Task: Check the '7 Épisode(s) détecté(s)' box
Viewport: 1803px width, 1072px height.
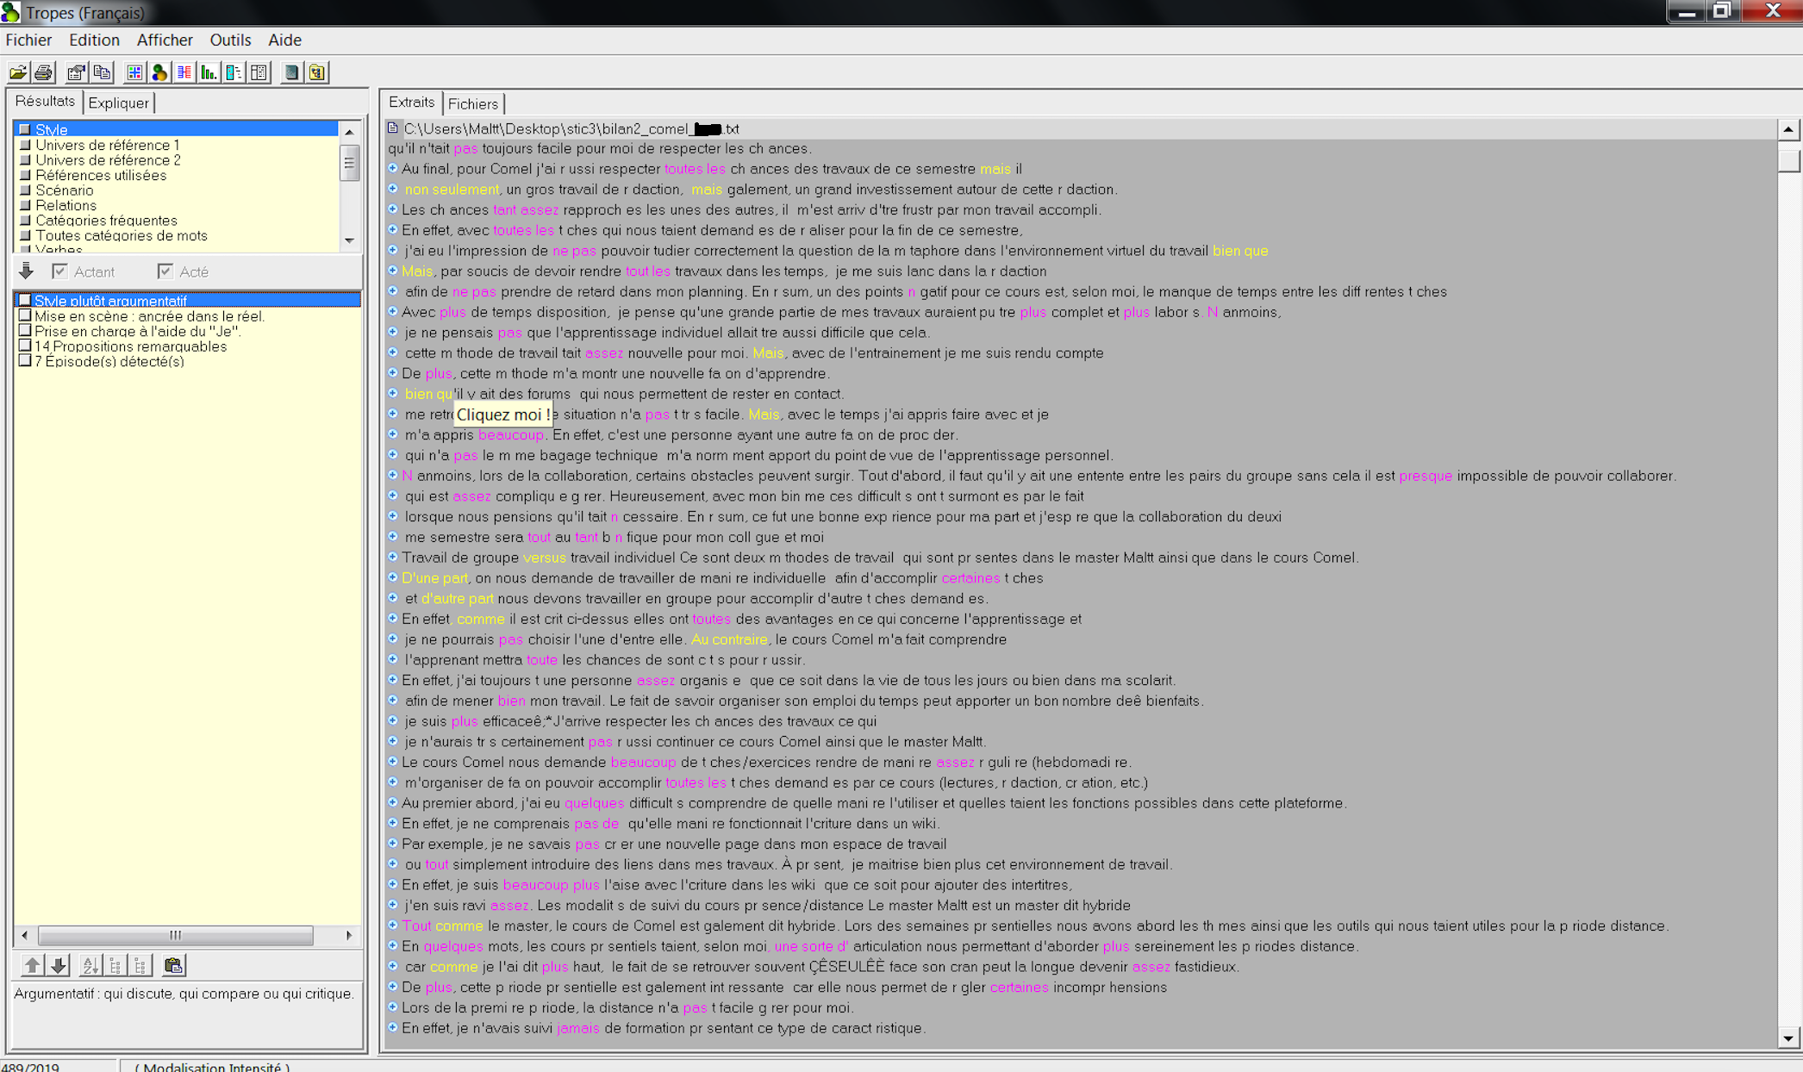Action: click(25, 360)
